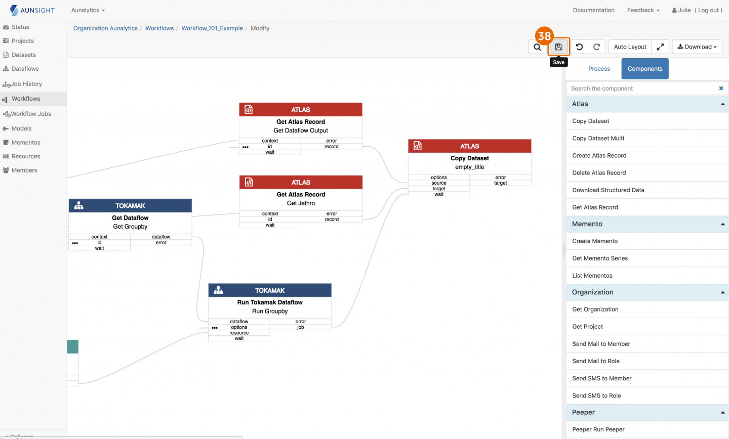This screenshot has height=439, width=729.
Task: Click the Auto Layout button
Action: 630,47
